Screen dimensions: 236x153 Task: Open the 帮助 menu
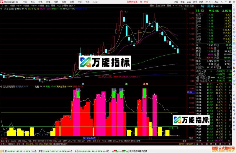click(x=201, y=2)
